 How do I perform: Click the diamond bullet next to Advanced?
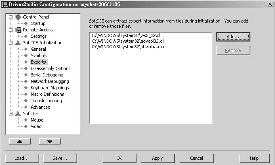[26, 107]
